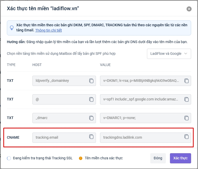Click the lightbulb info icon
Viewport: 198px width, 169px height.
(12, 28)
